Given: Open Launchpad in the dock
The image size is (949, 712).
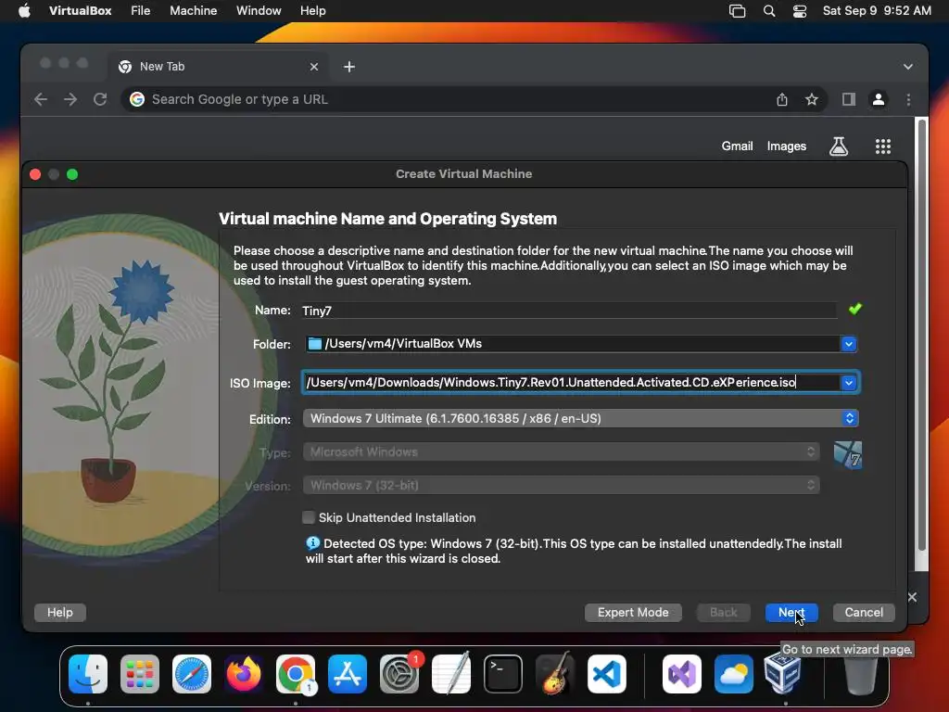Looking at the screenshot, I should 140,674.
